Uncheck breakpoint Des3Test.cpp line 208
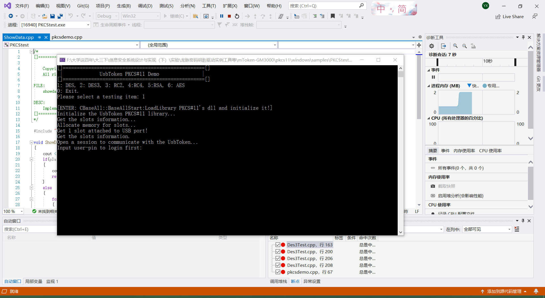 278,265
